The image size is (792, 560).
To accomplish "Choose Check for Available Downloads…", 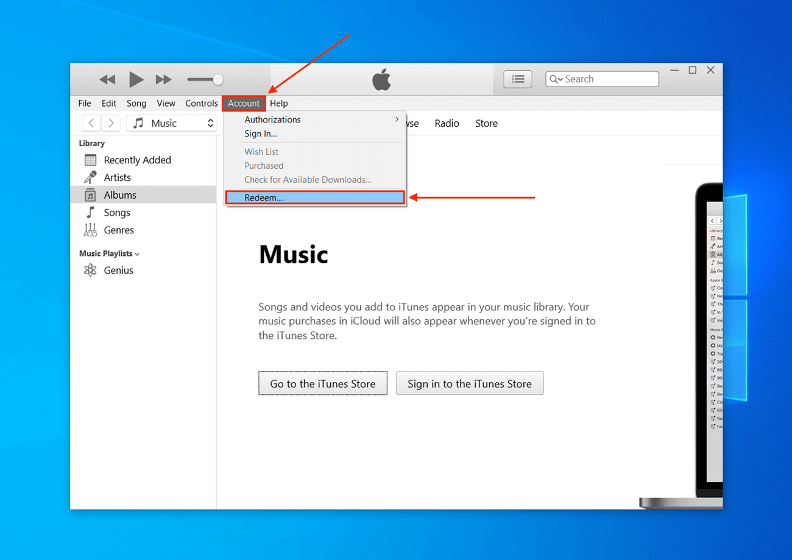I will (314, 179).
